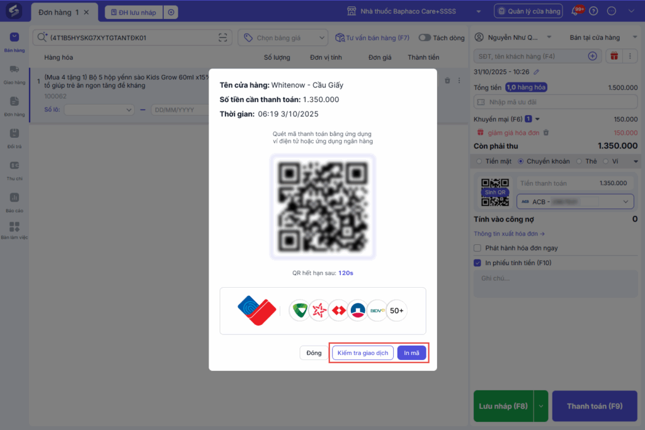Select Ví payment method

605,161
